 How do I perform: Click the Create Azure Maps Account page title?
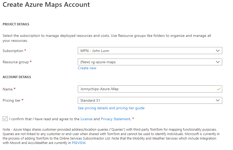[x=46, y=5]
